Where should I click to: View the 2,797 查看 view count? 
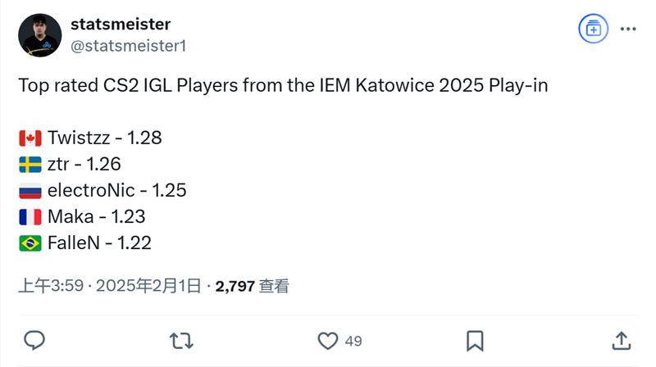[252, 286]
